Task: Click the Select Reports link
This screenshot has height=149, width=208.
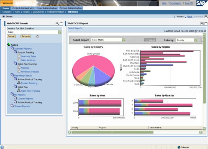Action: (x=75, y=28)
